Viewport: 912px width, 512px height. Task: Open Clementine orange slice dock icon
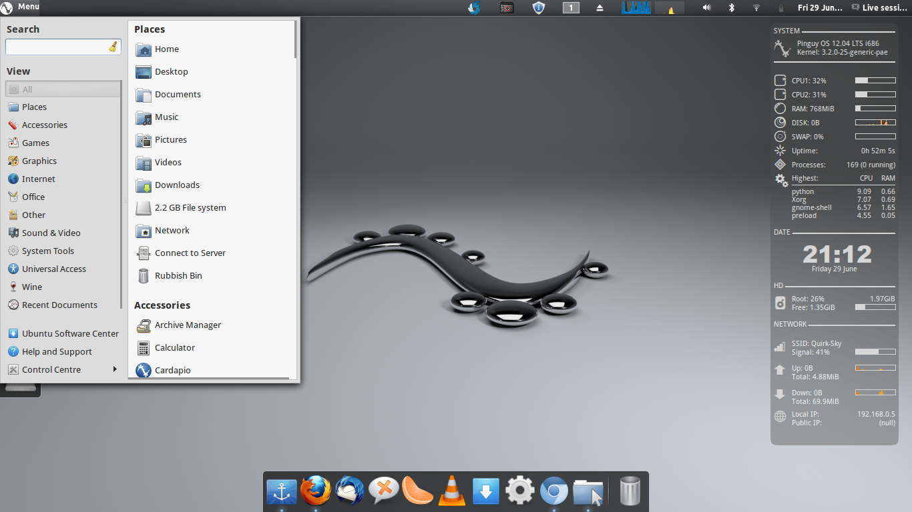pos(418,491)
